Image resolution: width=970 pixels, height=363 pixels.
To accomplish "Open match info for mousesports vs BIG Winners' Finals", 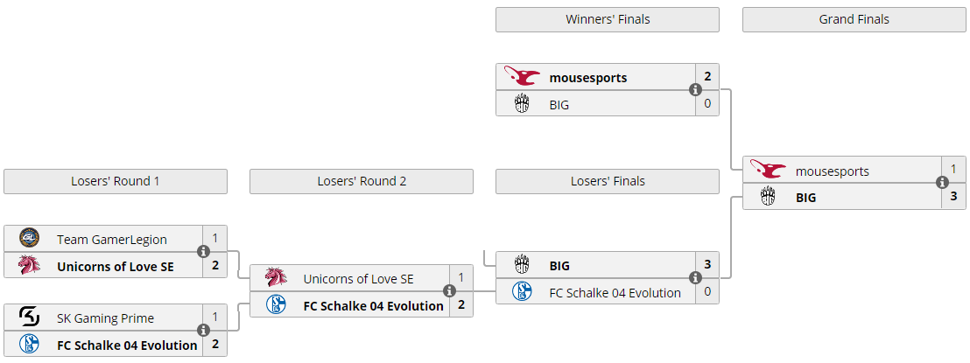I will (x=695, y=90).
